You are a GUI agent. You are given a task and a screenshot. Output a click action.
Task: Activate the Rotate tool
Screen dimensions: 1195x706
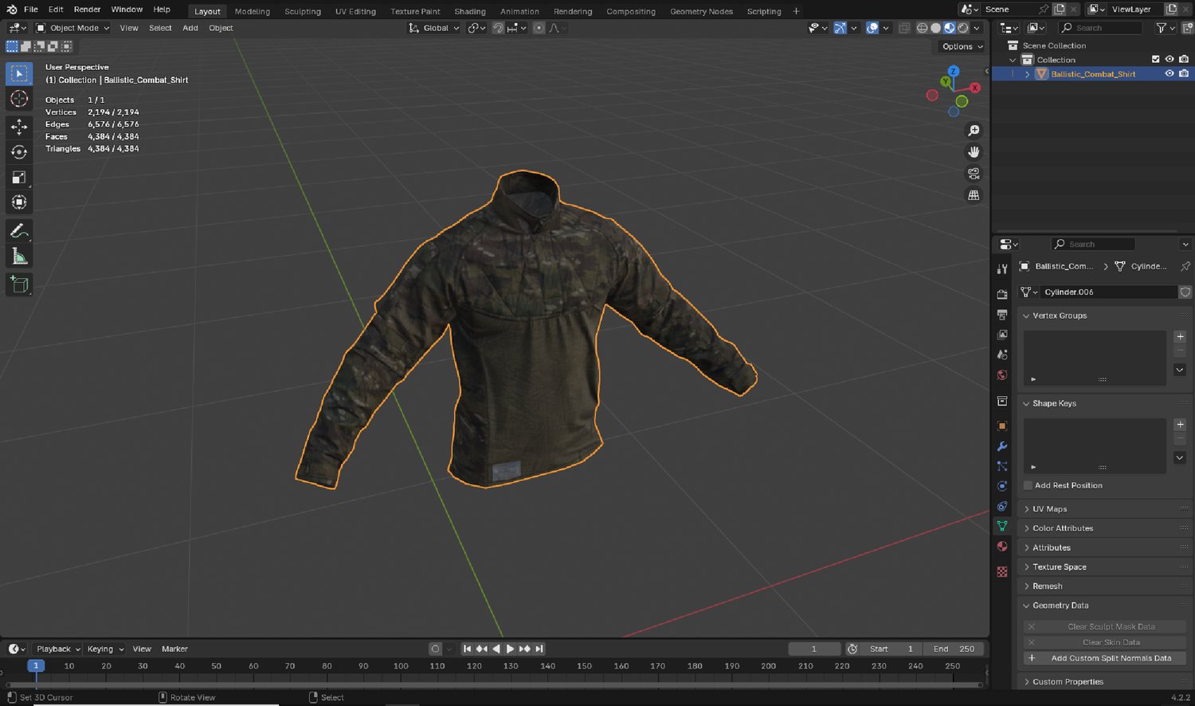[19, 152]
